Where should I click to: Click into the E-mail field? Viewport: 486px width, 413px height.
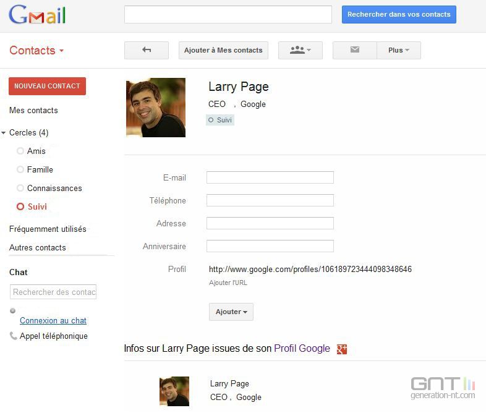coord(270,177)
